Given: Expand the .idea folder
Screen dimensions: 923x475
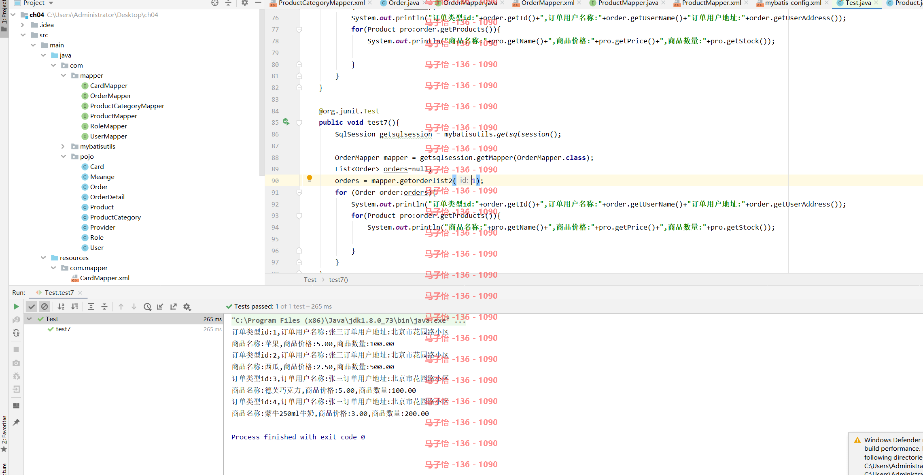Looking at the screenshot, I should [23, 25].
